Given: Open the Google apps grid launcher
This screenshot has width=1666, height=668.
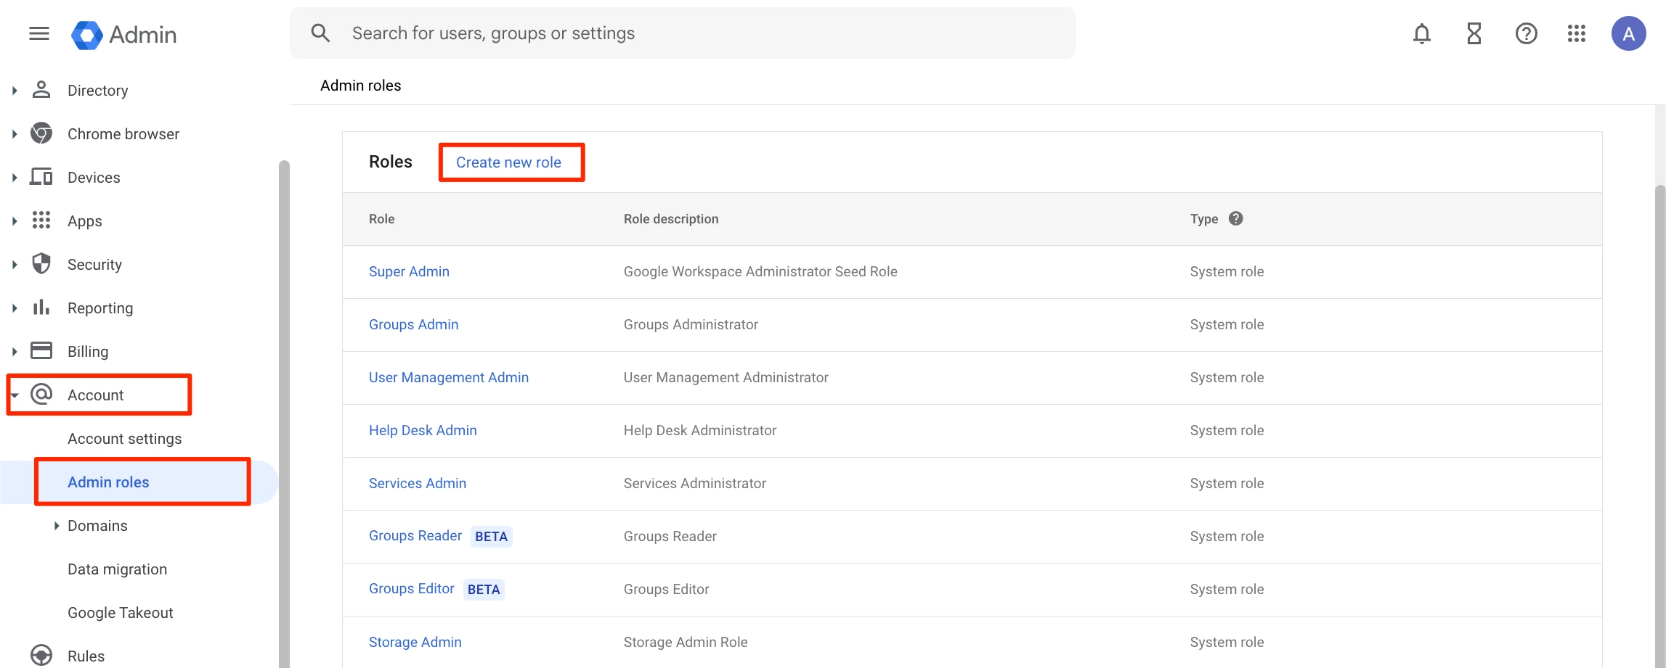Looking at the screenshot, I should 1576,33.
